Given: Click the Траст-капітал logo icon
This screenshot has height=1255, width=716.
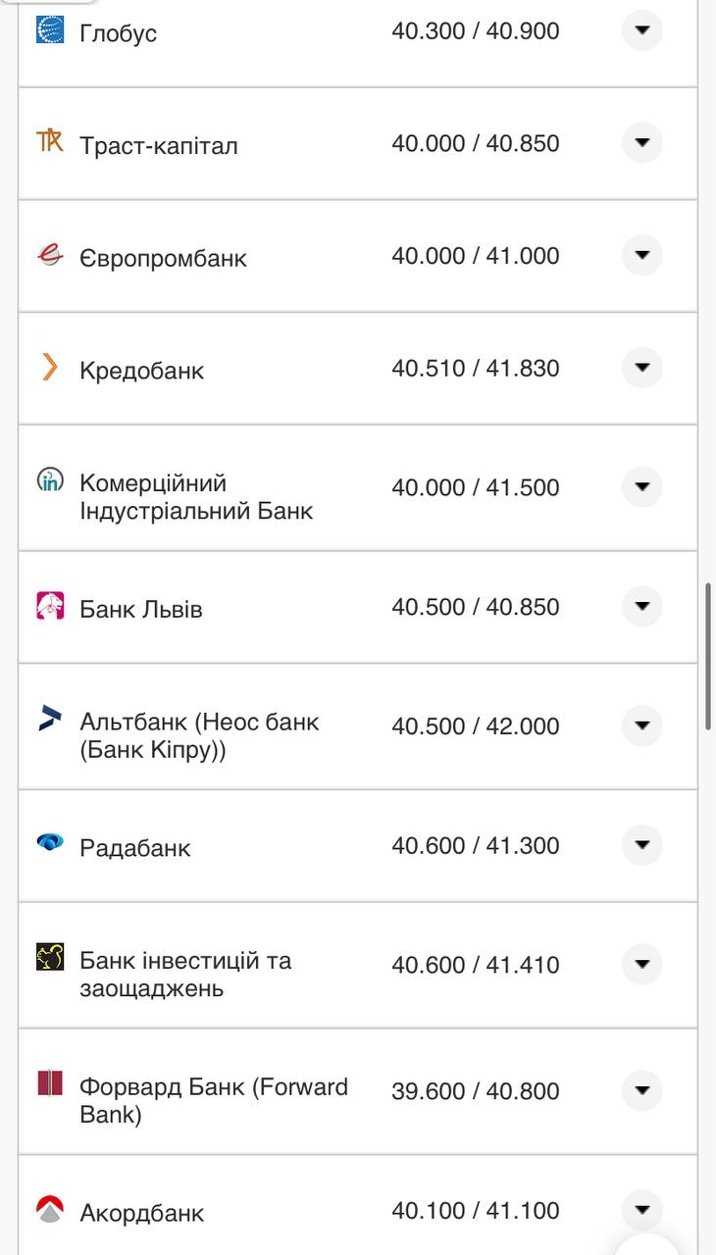Looking at the screenshot, I should 50,141.
